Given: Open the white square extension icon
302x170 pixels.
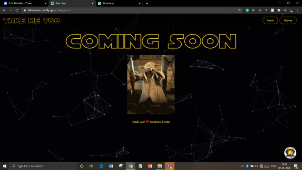Looking at the screenshot, I should click(x=272, y=10).
